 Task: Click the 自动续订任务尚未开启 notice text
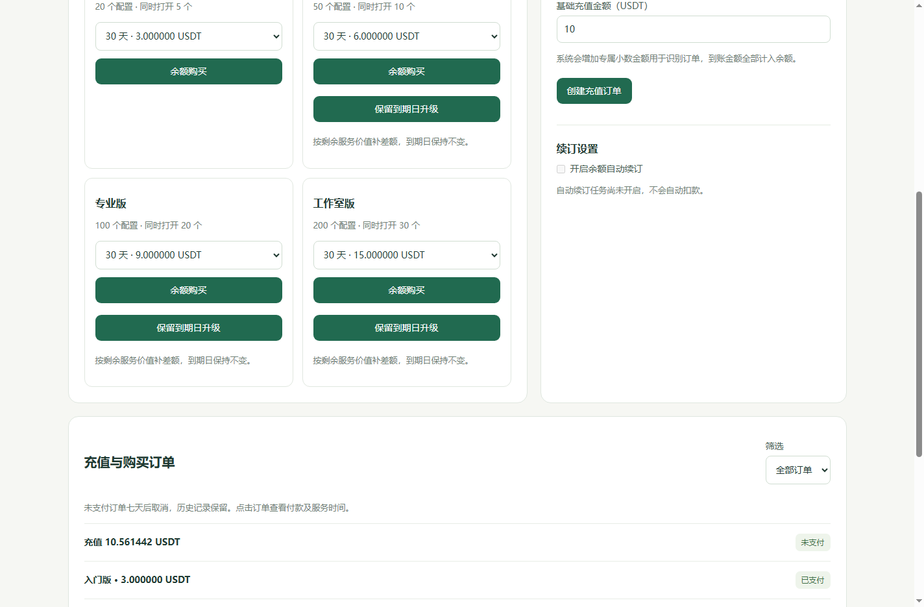point(631,190)
